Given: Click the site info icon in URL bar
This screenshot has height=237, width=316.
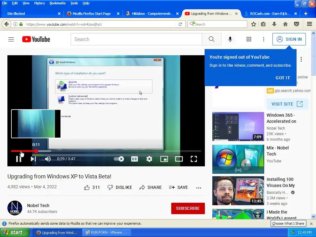Looking at the screenshot, I should point(15,24).
